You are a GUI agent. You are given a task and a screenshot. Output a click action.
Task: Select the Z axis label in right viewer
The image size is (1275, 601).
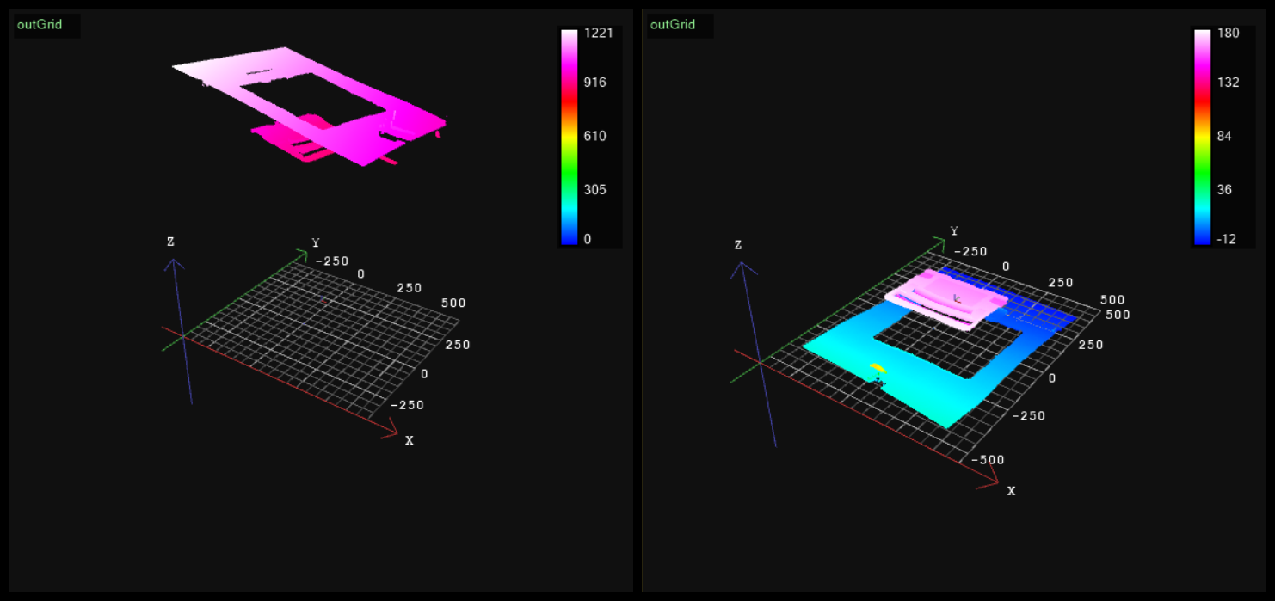tap(738, 245)
